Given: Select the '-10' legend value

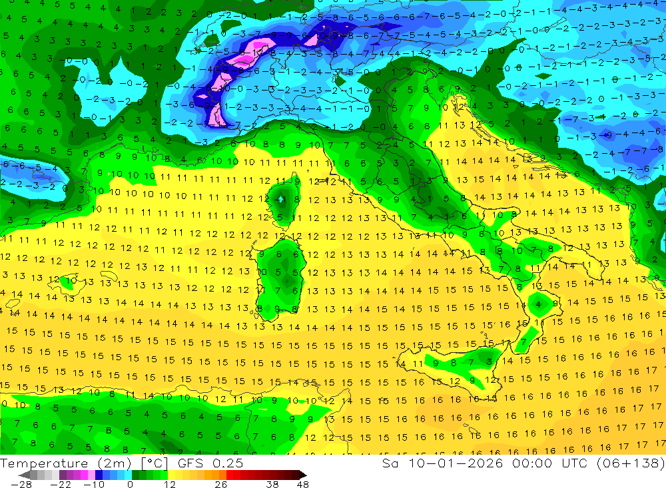Looking at the screenshot, I should pos(94,485).
